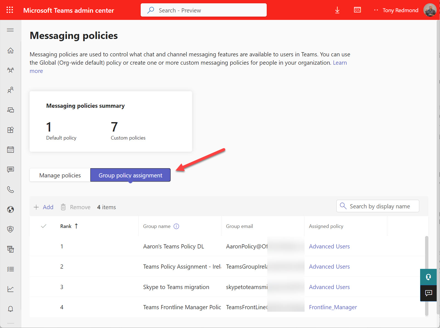Click the Downloads arrow icon in header
The height and width of the screenshot is (328, 440).
pos(337,10)
